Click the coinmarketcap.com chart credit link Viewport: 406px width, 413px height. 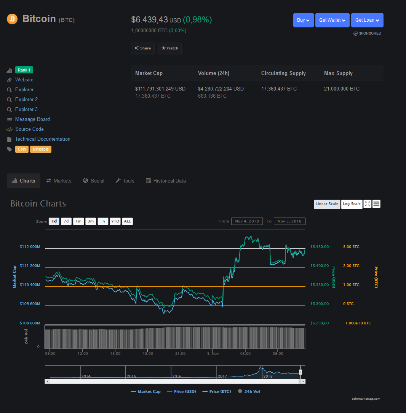coord(366,399)
